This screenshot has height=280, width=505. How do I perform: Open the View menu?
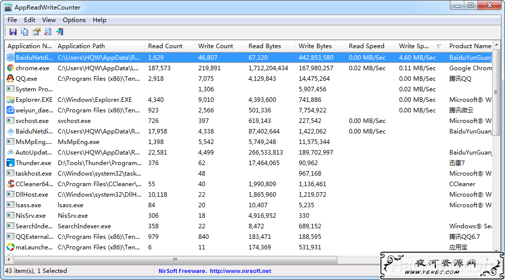pyautogui.click(x=49, y=20)
